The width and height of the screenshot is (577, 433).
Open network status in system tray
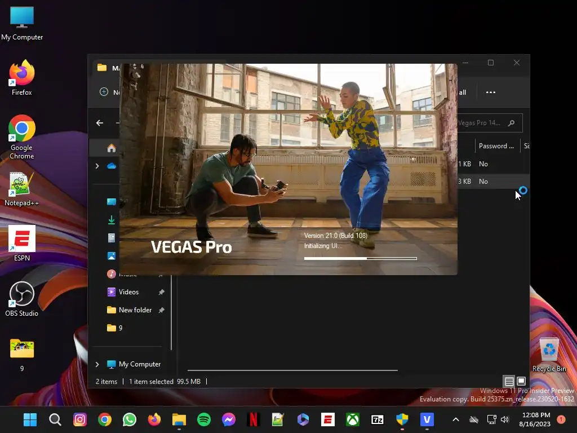click(491, 419)
